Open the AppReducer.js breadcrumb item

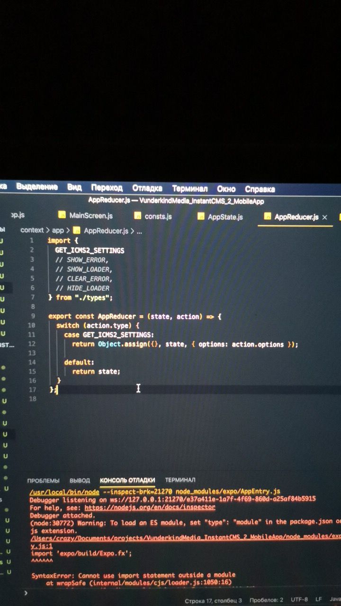point(106,231)
